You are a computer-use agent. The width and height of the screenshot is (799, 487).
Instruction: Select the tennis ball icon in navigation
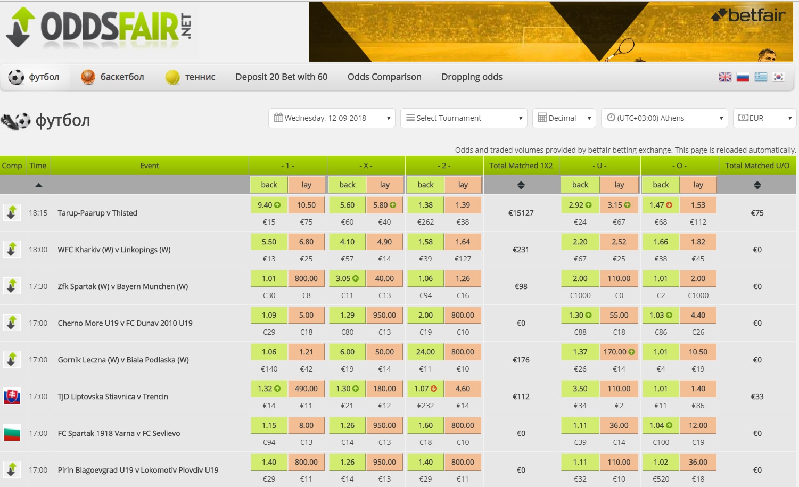coord(172,77)
